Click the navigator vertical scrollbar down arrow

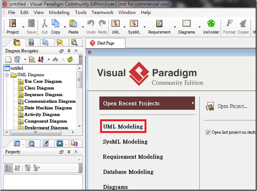point(79,126)
